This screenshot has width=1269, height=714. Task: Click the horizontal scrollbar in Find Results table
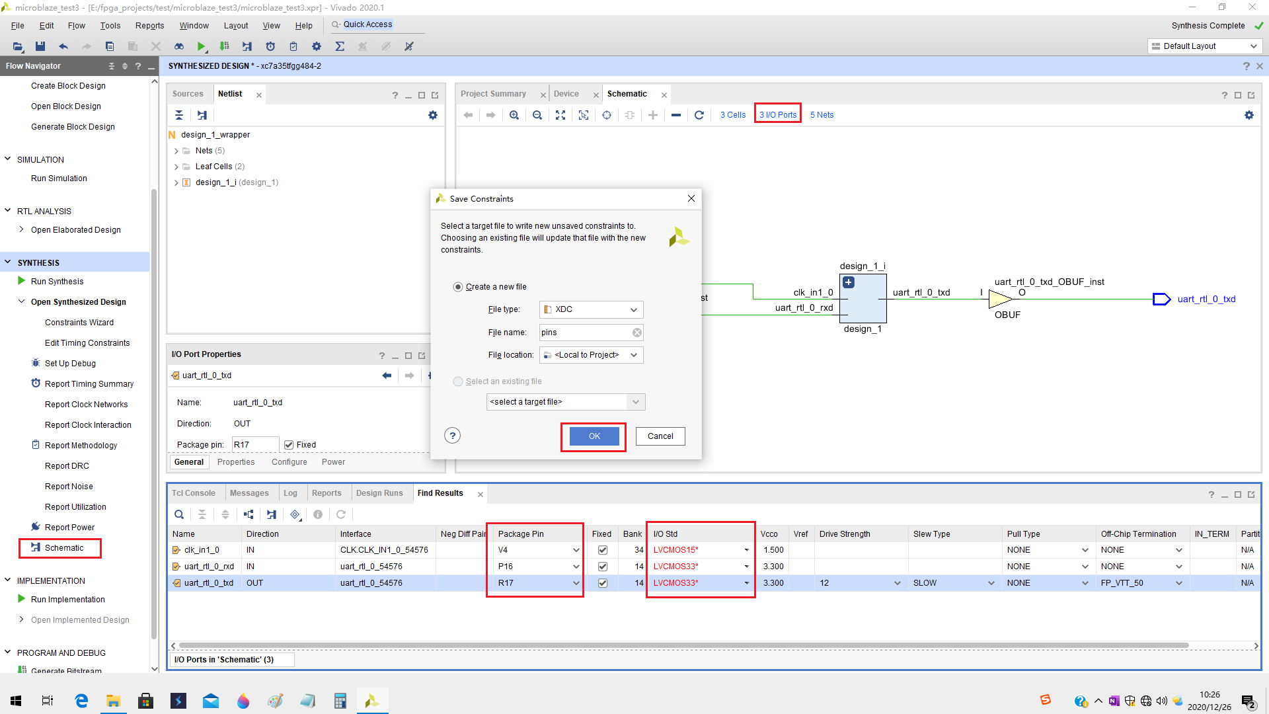(x=683, y=645)
